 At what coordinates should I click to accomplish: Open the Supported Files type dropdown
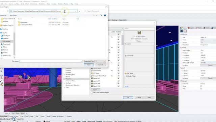(94, 61)
